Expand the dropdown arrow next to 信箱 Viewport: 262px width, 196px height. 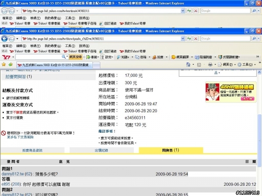[x=149, y=57]
